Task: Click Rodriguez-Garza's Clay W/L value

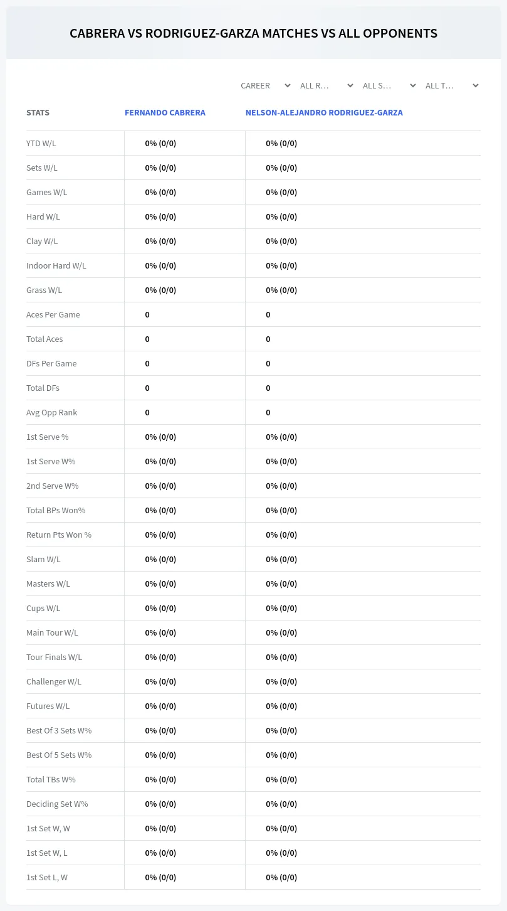Action: click(x=281, y=241)
